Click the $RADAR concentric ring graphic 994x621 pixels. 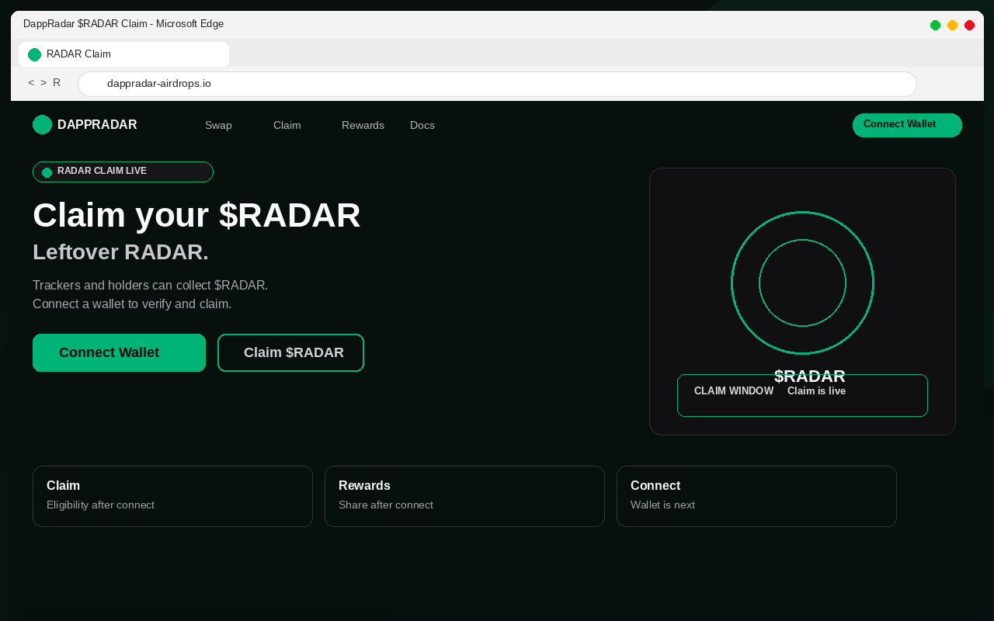(802, 283)
